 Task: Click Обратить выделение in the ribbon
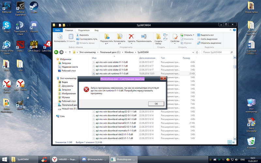[x=209, y=43]
